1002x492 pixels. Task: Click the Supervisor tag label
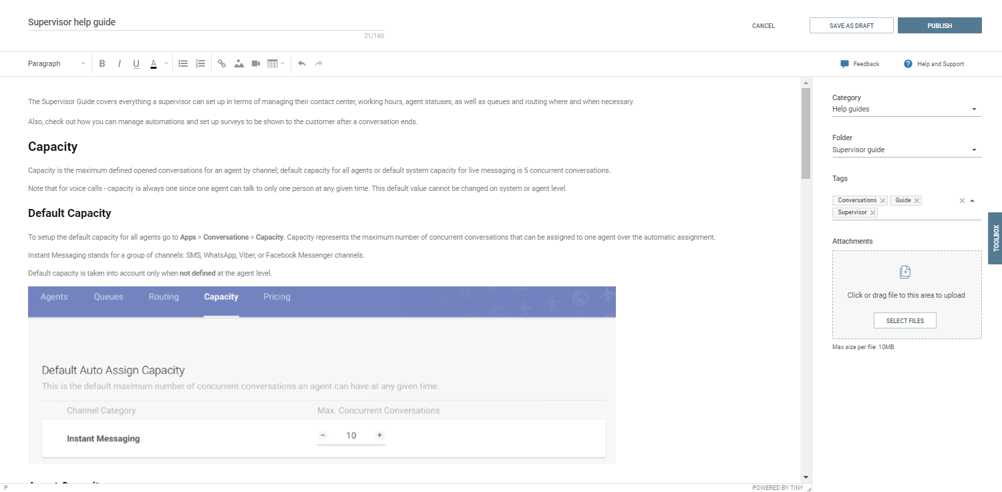852,212
